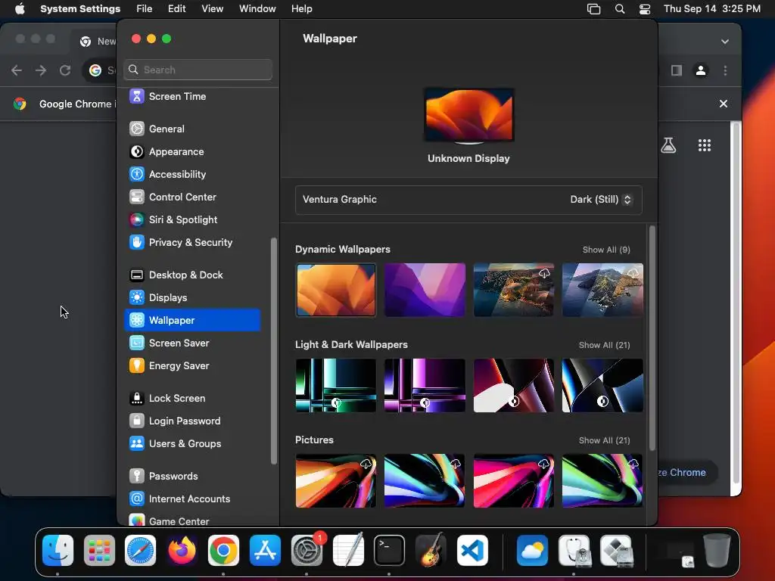Screen dimensions: 775x581
Task: Open the File menu
Action: [145, 9]
